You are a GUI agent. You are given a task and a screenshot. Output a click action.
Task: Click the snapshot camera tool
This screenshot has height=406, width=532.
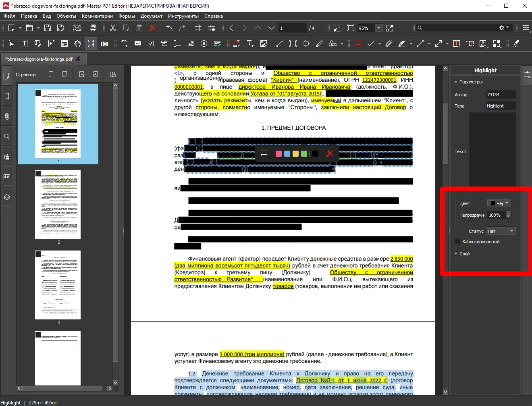[104, 43]
